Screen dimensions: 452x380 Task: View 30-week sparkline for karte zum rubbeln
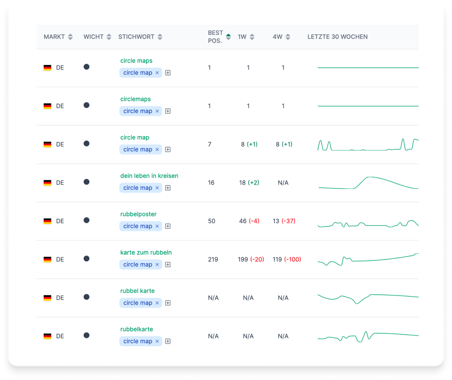368,259
